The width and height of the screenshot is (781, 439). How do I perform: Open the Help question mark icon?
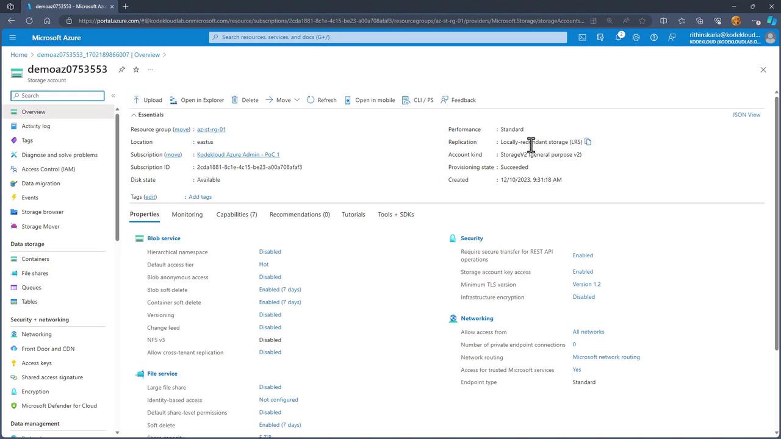click(654, 37)
